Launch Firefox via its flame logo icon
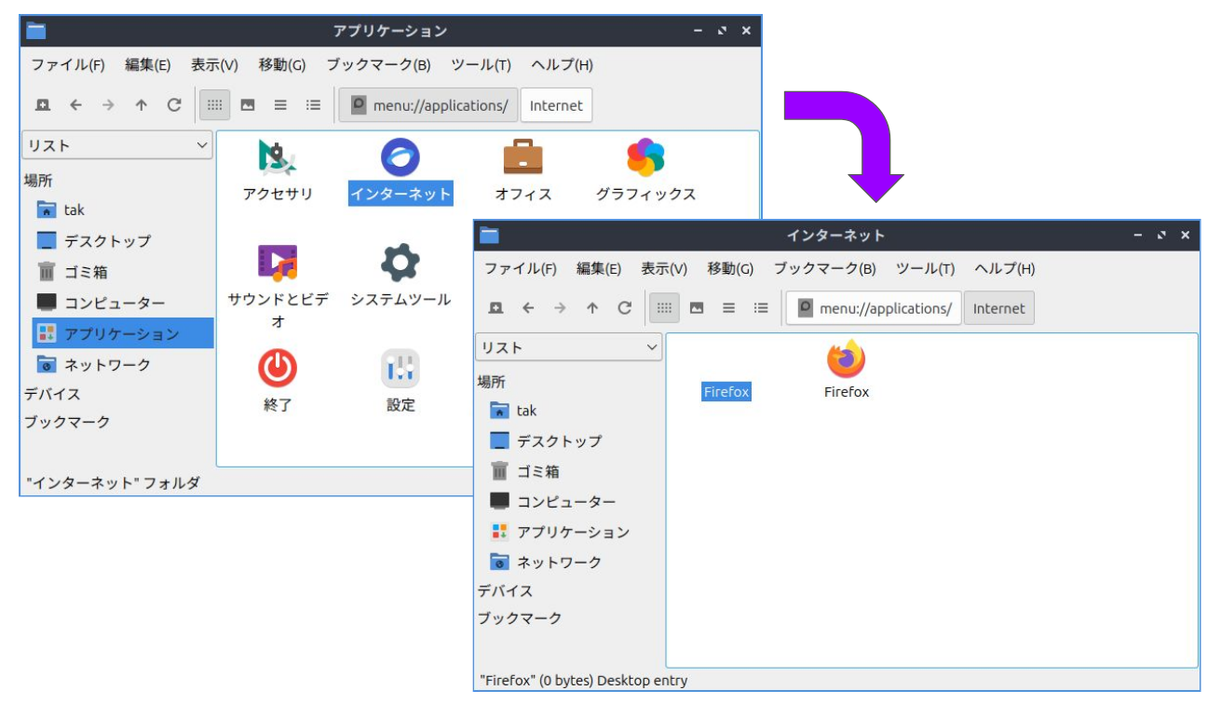Viewport: 1221px width, 704px height. pyautogui.click(x=846, y=359)
